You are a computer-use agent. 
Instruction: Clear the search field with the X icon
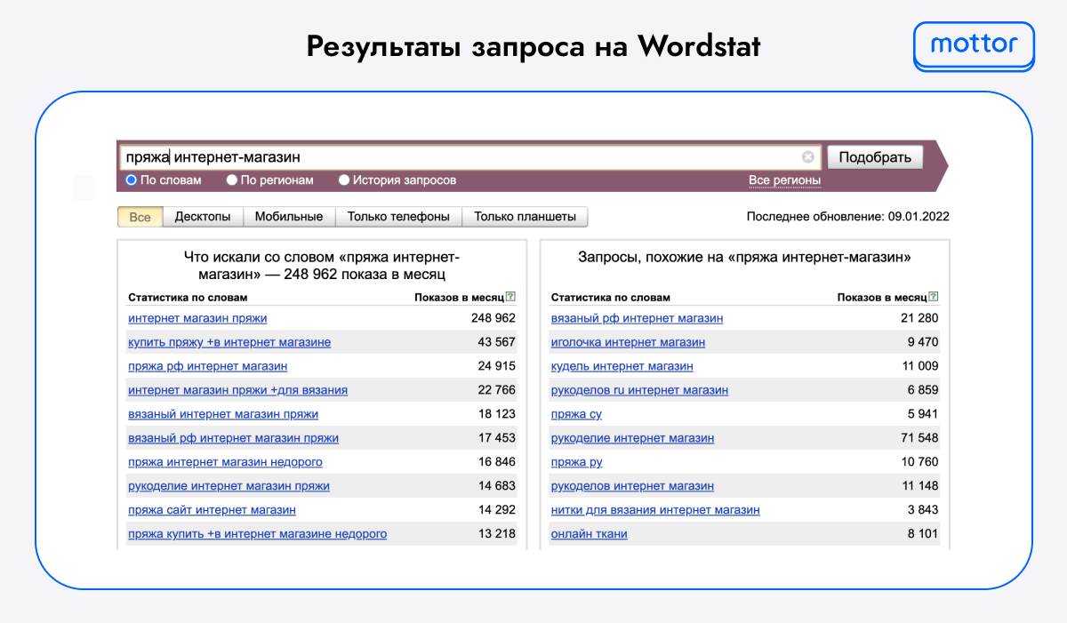point(808,157)
